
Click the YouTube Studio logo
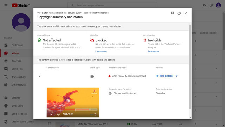(21, 5)
